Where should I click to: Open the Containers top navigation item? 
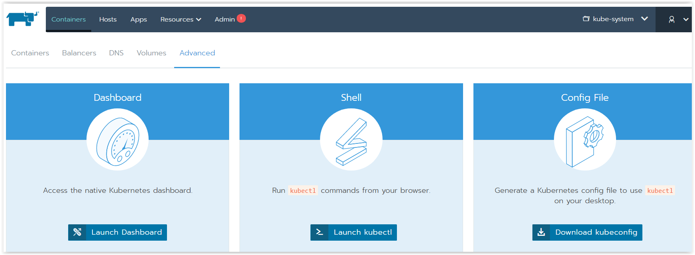[69, 19]
